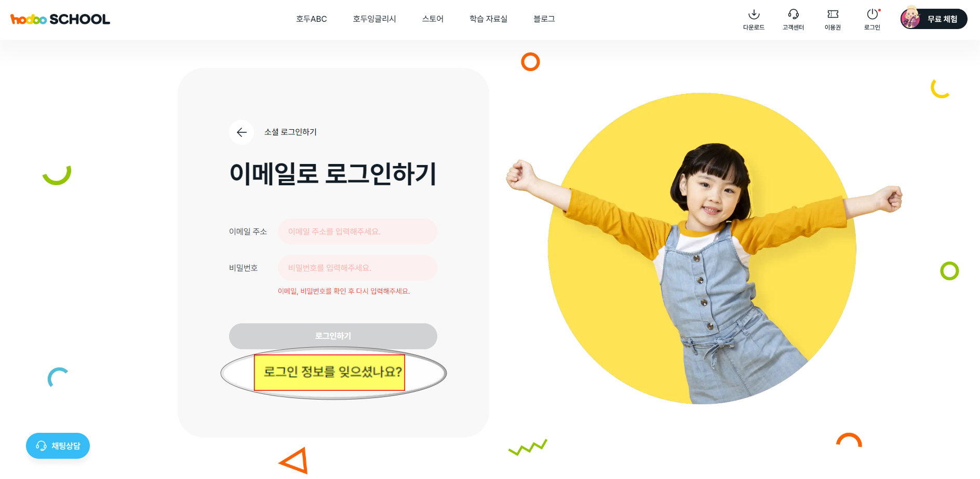Click the hodoo SCHOOL logo
Screen dimensions: 980x479
pyautogui.click(x=60, y=19)
